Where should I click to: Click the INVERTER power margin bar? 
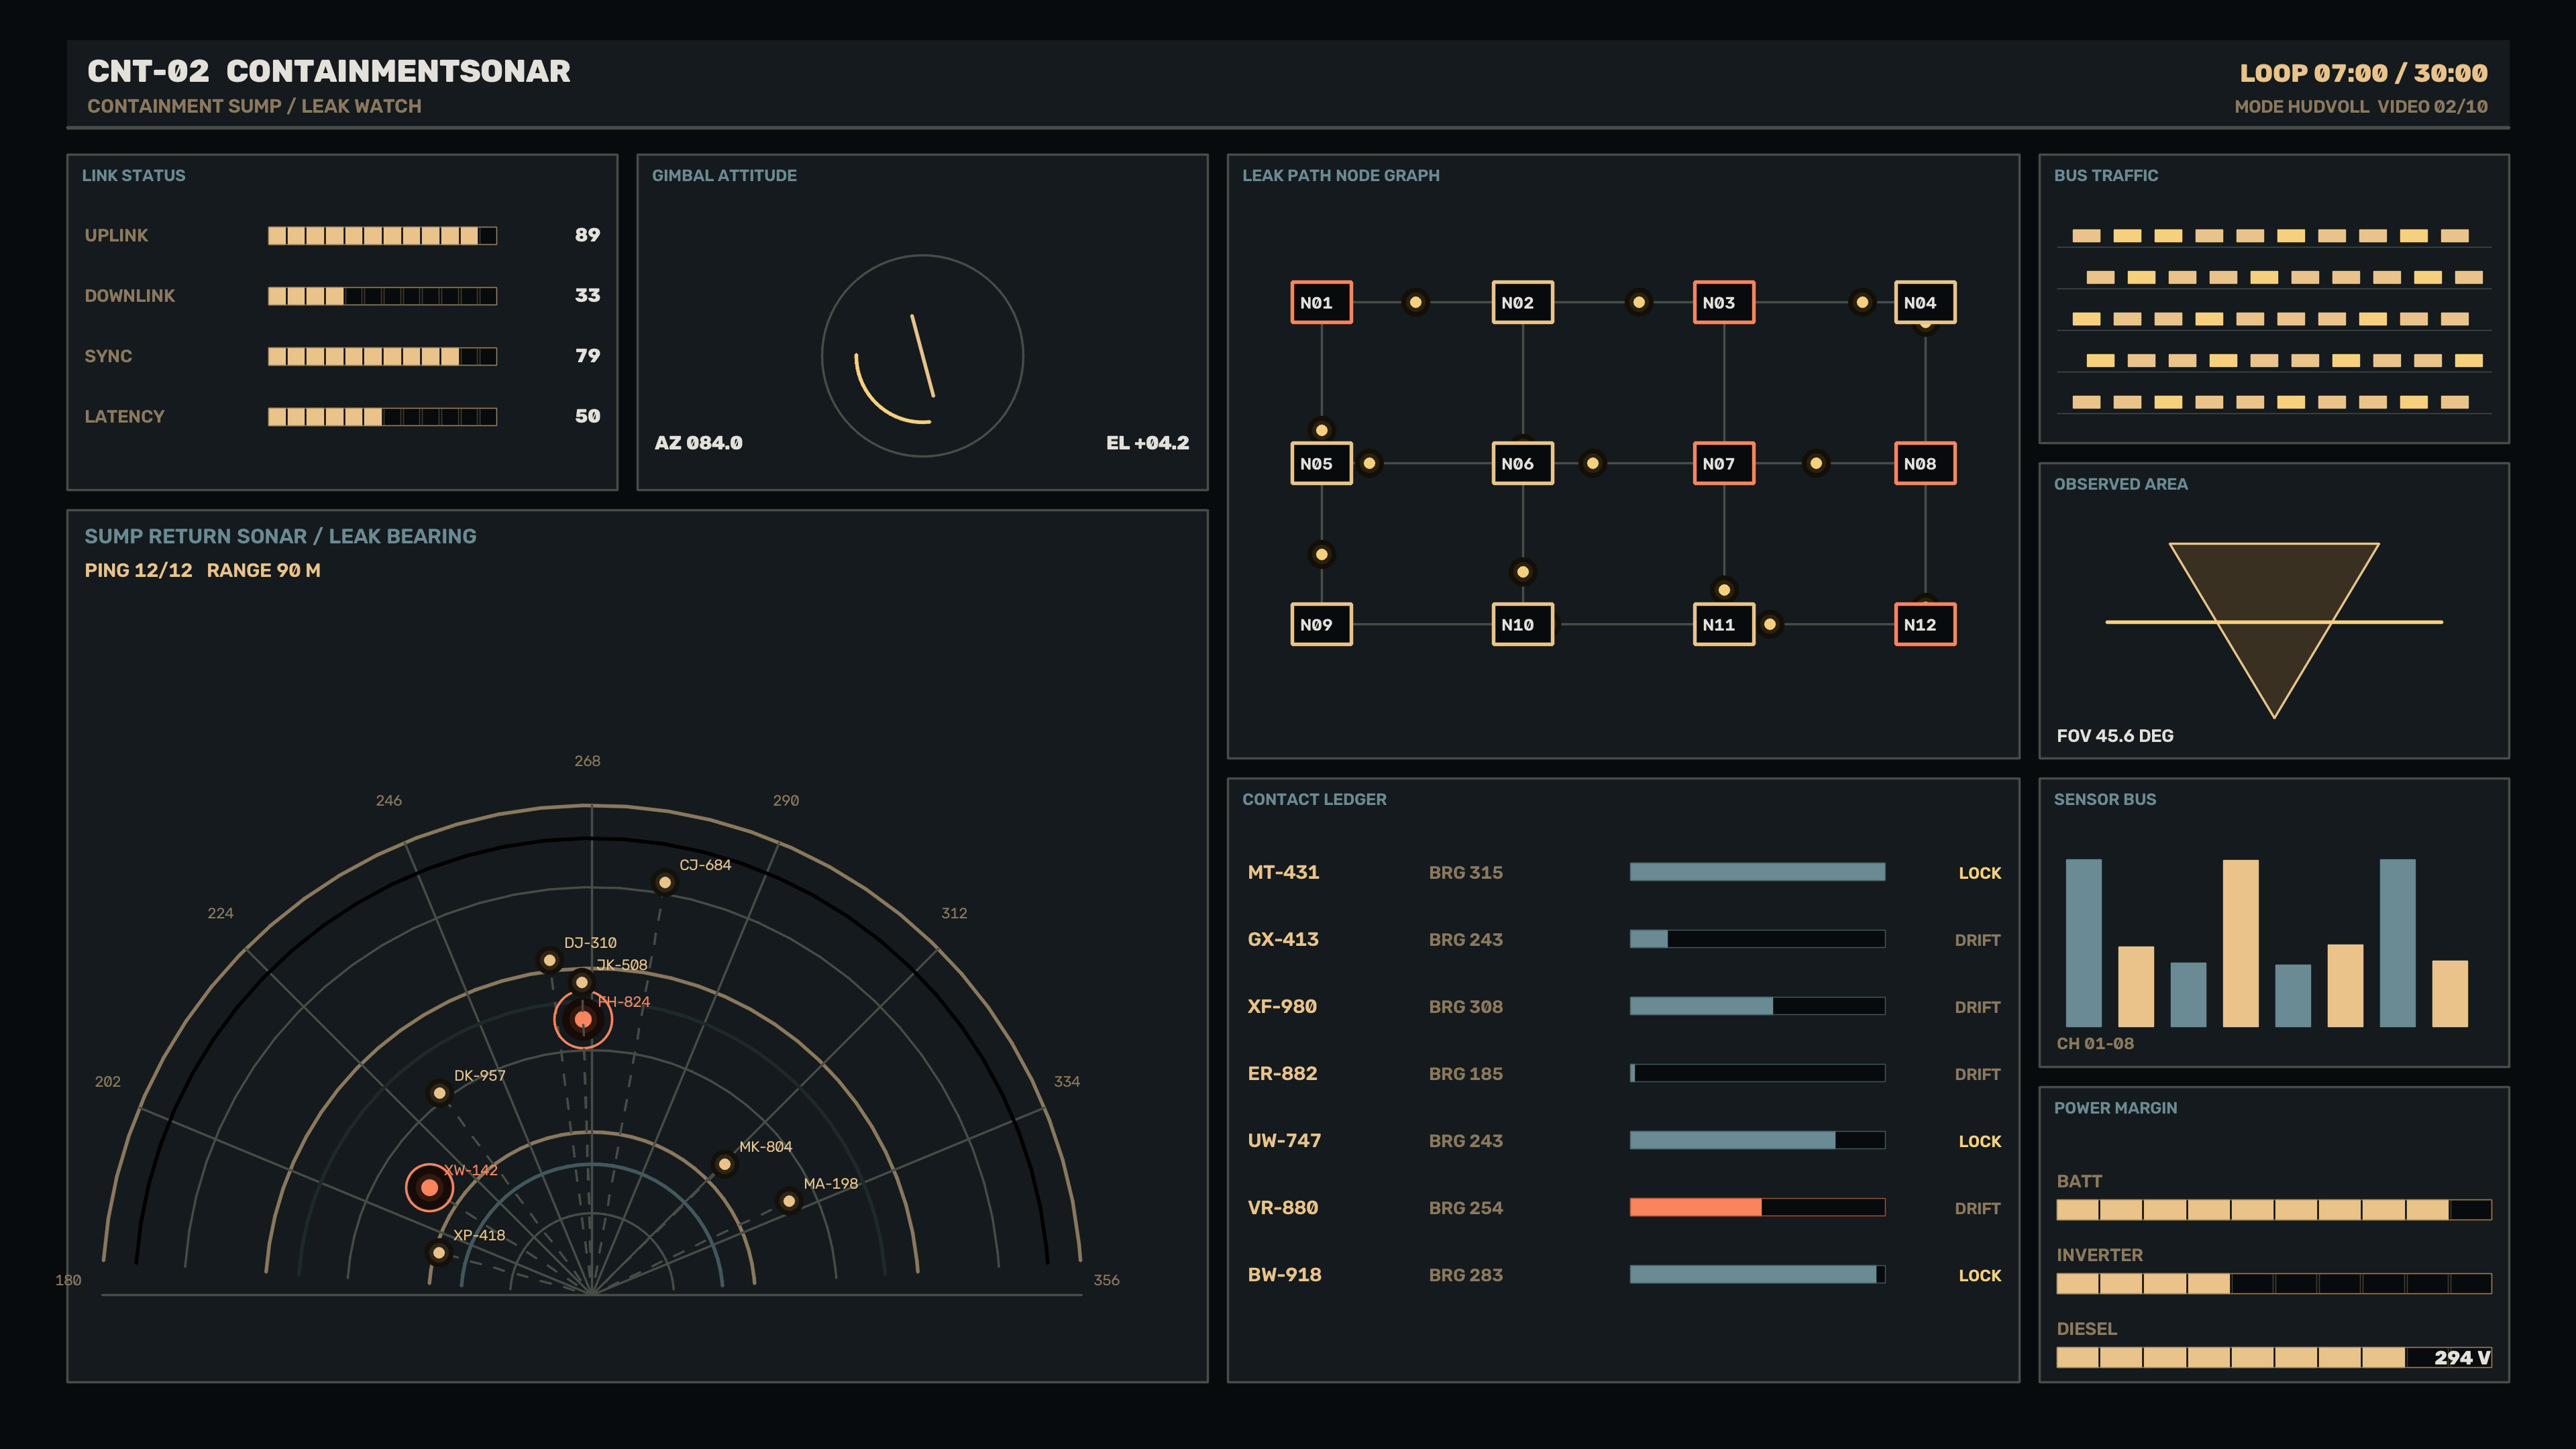(2273, 1283)
